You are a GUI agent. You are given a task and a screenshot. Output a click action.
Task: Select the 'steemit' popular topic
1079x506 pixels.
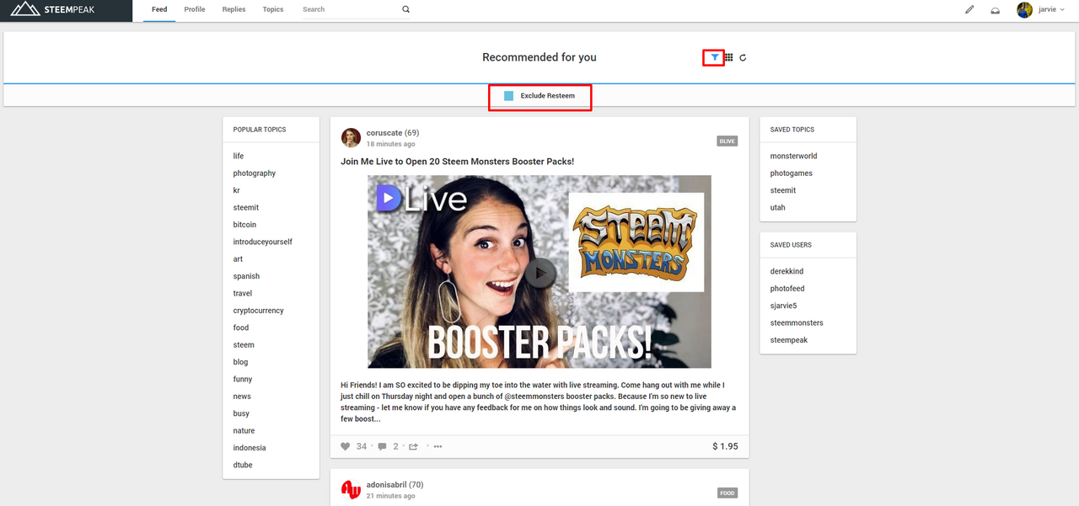[246, 208]
